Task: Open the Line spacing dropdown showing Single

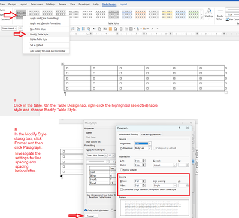Action: pyautogui.click(x=165, y=186)
